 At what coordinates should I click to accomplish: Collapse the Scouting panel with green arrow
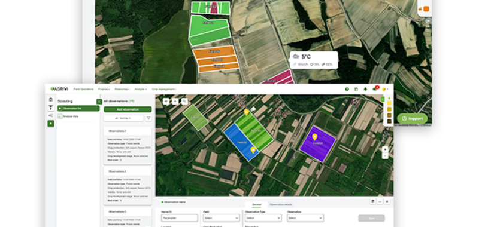pos(99,102)
